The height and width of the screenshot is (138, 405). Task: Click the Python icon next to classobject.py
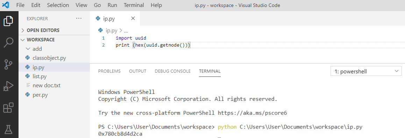[28, 58]
